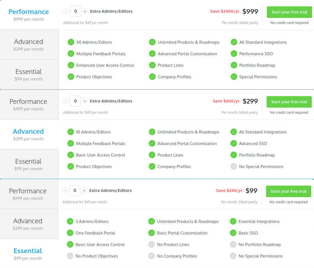Focus the extra admins quantity field in $299 panel
Screen dimensions: 314x268
[x=75, y=101]
